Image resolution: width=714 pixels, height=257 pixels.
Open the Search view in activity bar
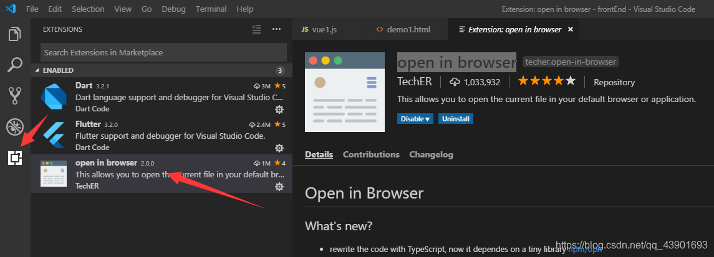[15, 65]
